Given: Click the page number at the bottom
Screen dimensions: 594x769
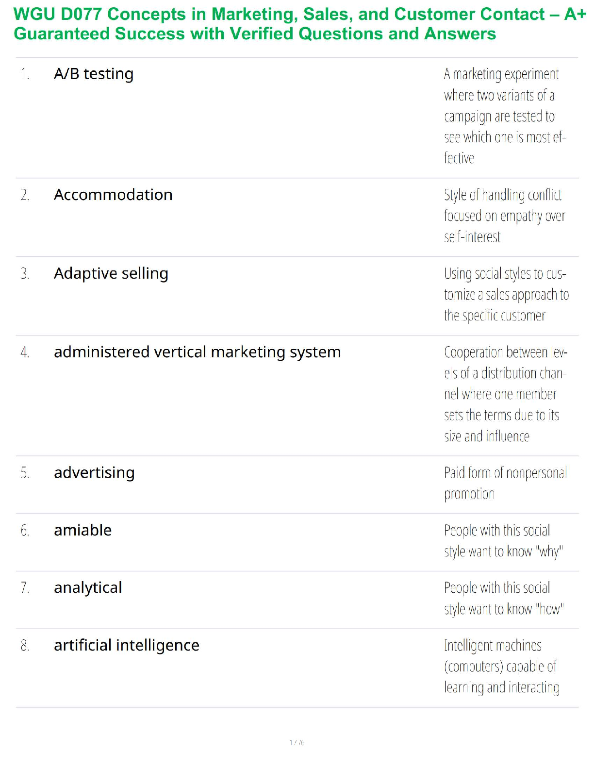Looking at the screenshot, I should click(297, 742).
